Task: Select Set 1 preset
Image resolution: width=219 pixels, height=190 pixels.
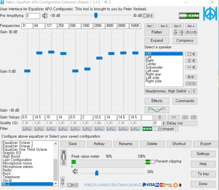Action: tap(150, 26)
